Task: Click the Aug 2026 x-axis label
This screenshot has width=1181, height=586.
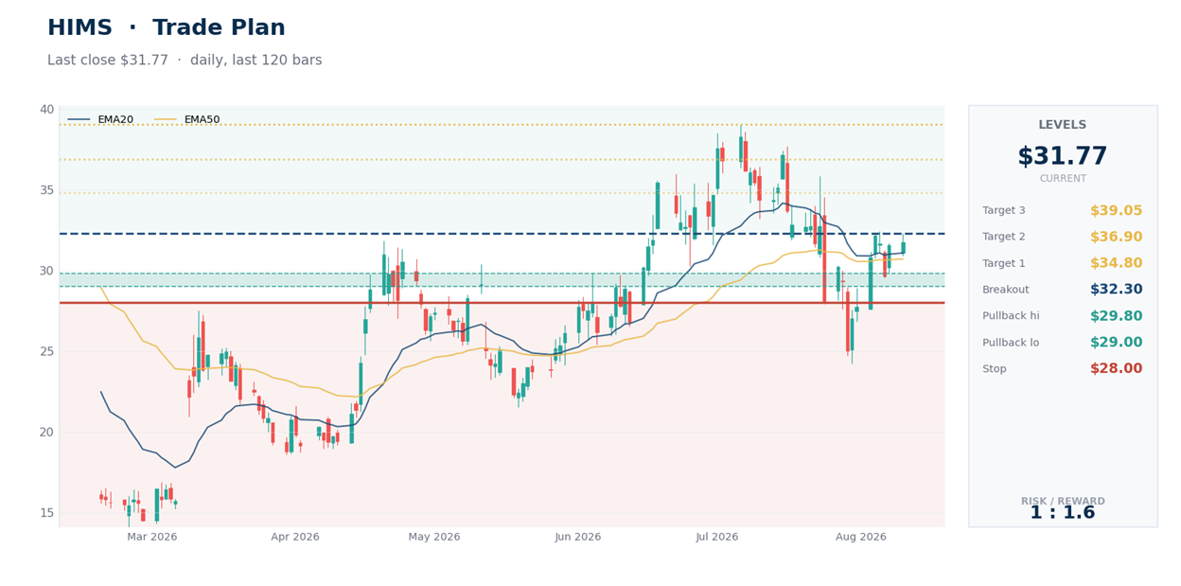Action: point(861,537)
